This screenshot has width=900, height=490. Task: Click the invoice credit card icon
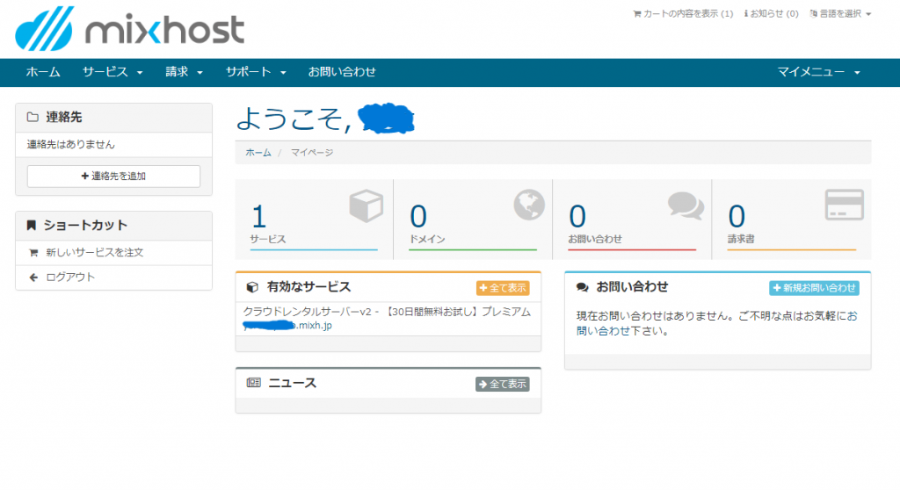pos(843,205)
